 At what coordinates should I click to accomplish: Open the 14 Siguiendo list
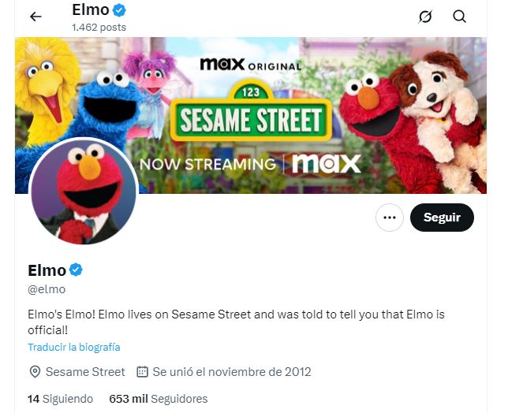click(x=60, y=399)
